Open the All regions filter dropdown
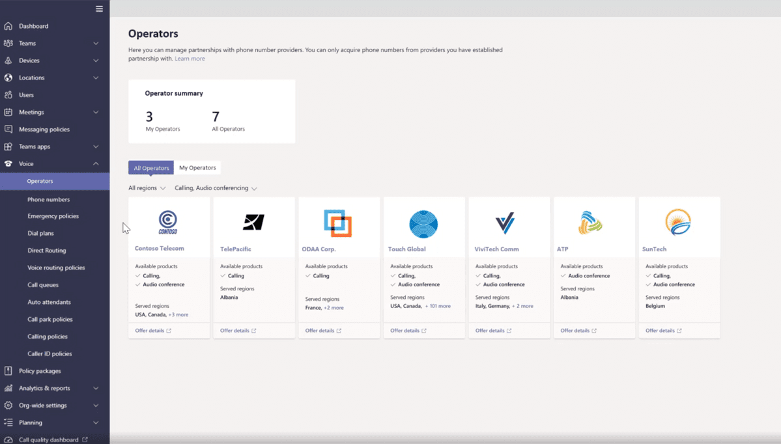Image resolution: width=781 pixels, height=444 pixels. pyautogui.click(x=147, y=188)
